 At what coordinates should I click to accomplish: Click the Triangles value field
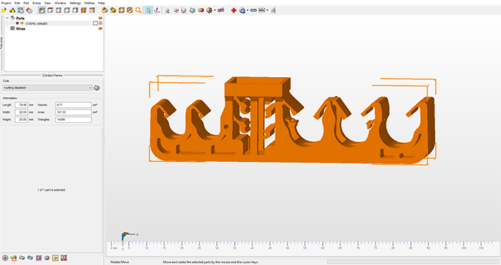point(73,119)
